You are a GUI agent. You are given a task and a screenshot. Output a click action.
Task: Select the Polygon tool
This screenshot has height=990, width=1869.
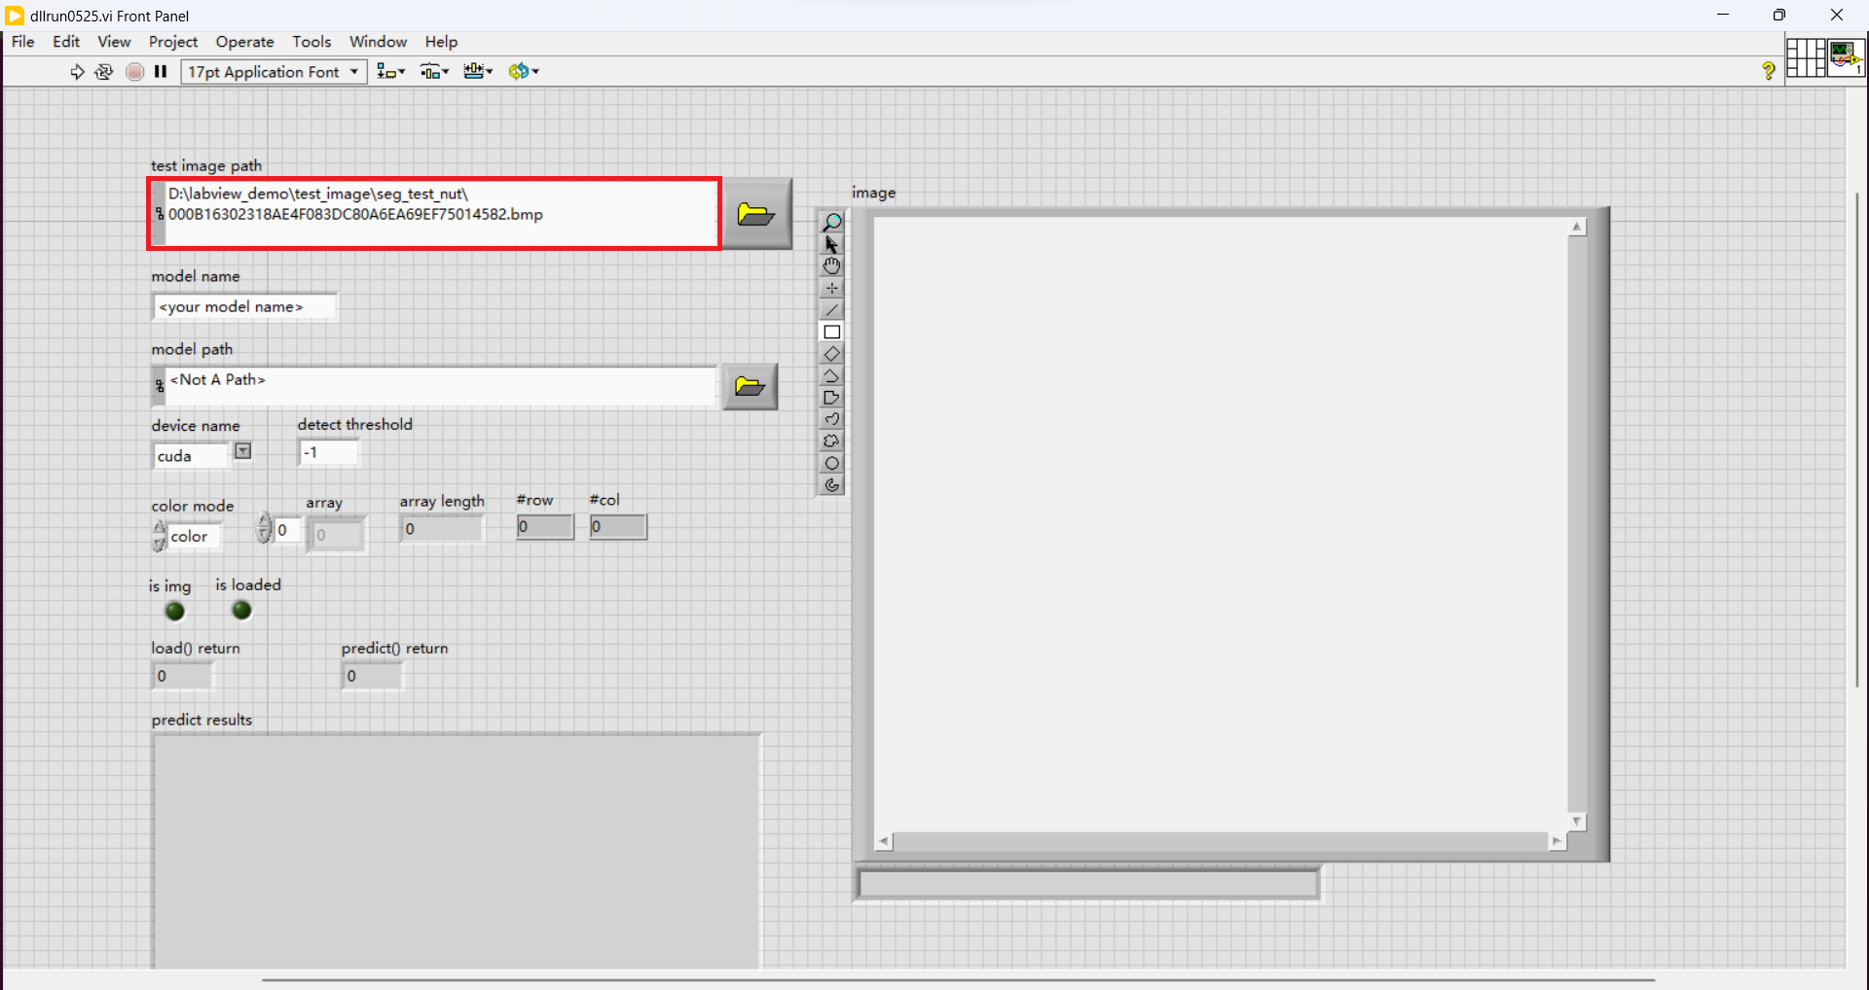tap(831, 398)
